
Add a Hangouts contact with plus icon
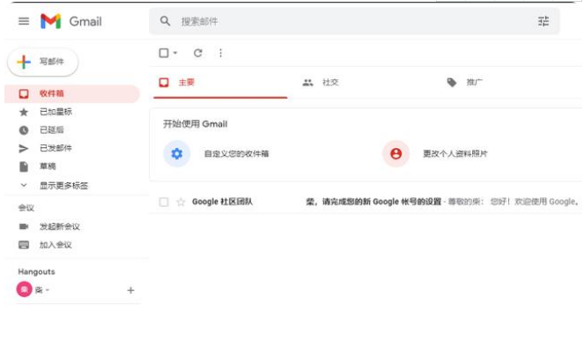130,290
